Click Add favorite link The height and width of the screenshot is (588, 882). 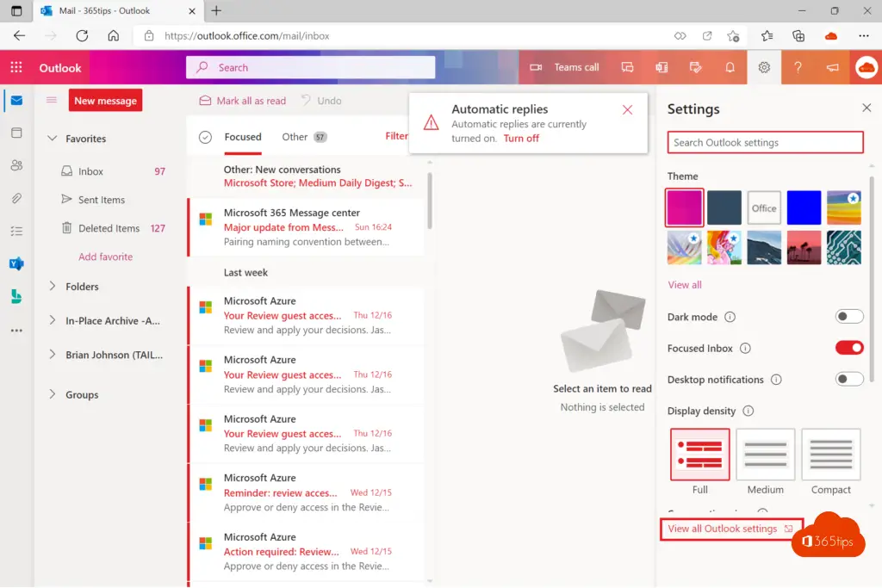point(105,257)
